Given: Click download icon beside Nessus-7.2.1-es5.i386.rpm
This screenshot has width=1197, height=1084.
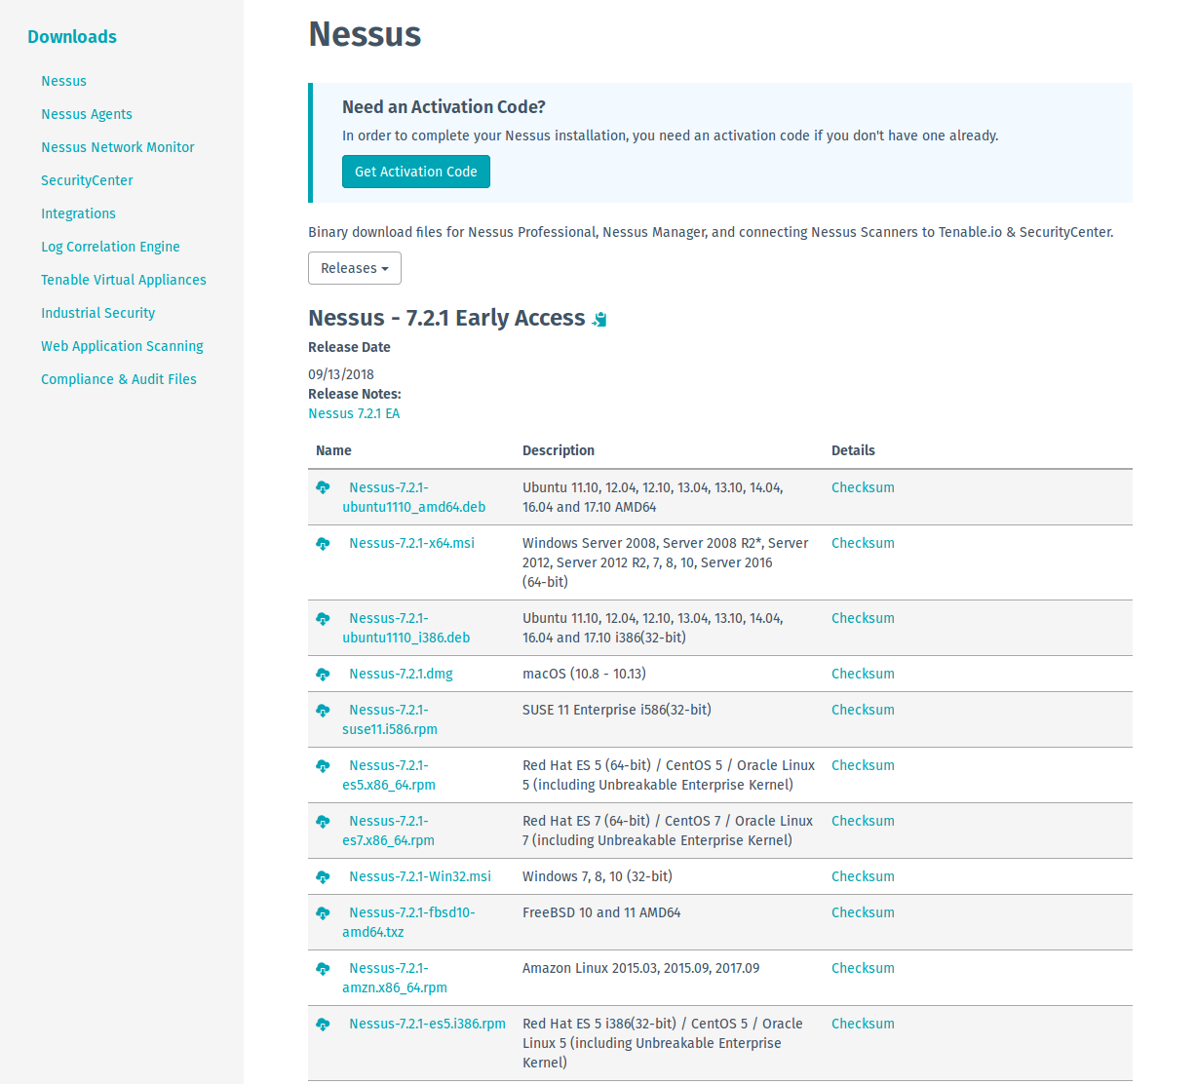Looking at the screenshot, I should tap(323, 1024).
